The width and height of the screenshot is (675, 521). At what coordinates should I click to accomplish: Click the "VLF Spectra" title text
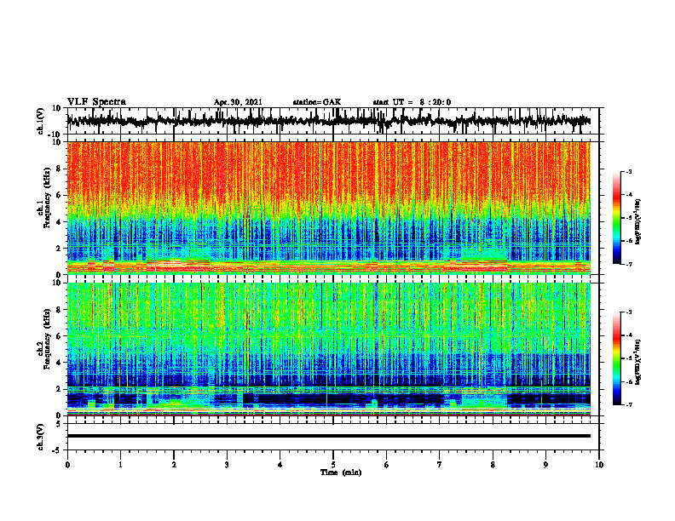(96, 102)
